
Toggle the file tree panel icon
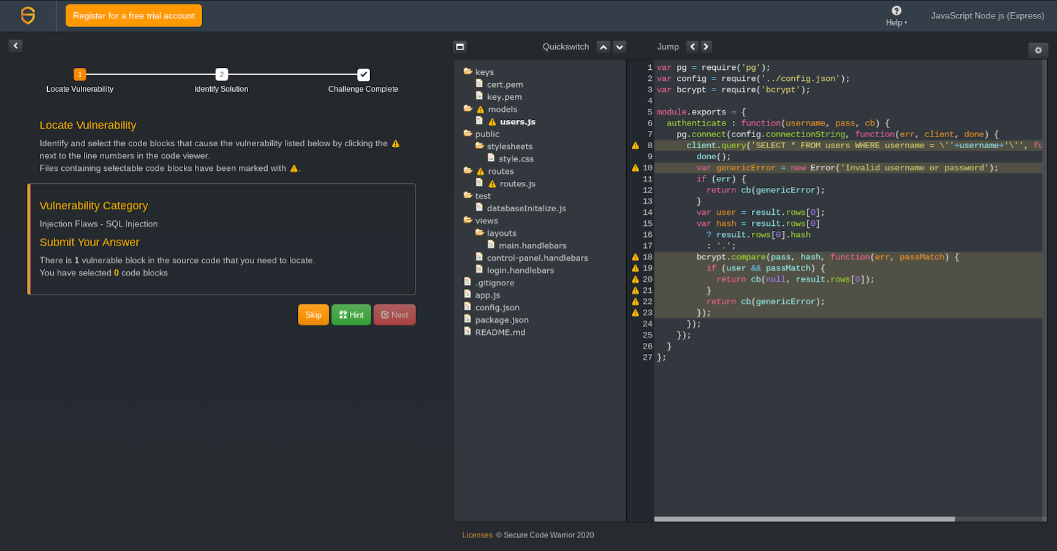(x=460, y=47)
